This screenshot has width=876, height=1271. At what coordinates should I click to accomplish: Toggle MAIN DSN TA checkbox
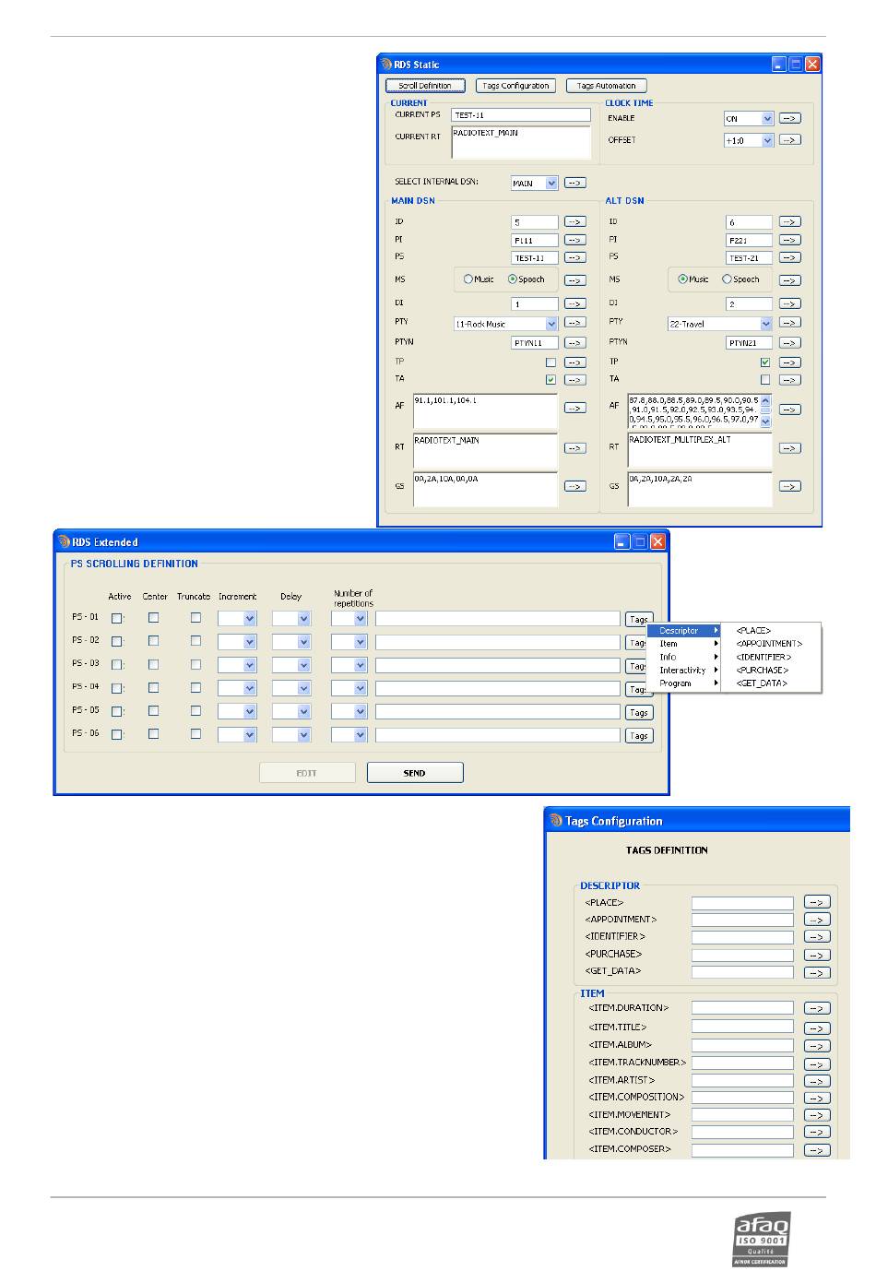click(x=550, y=380)
